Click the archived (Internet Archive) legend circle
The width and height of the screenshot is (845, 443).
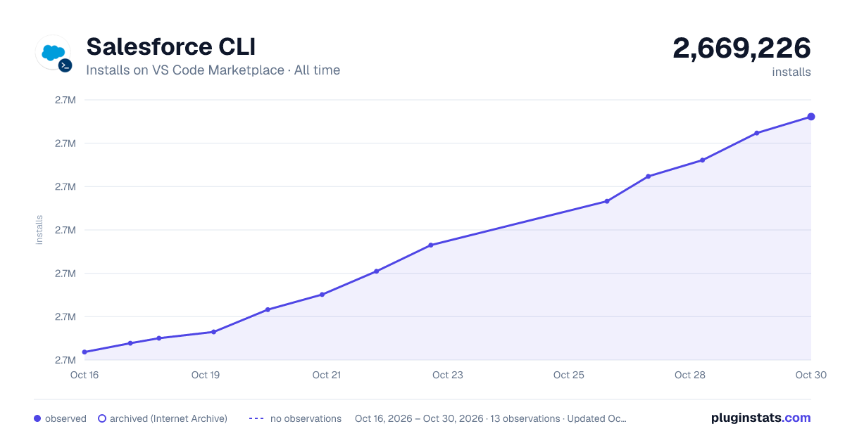tap(101, 418)
